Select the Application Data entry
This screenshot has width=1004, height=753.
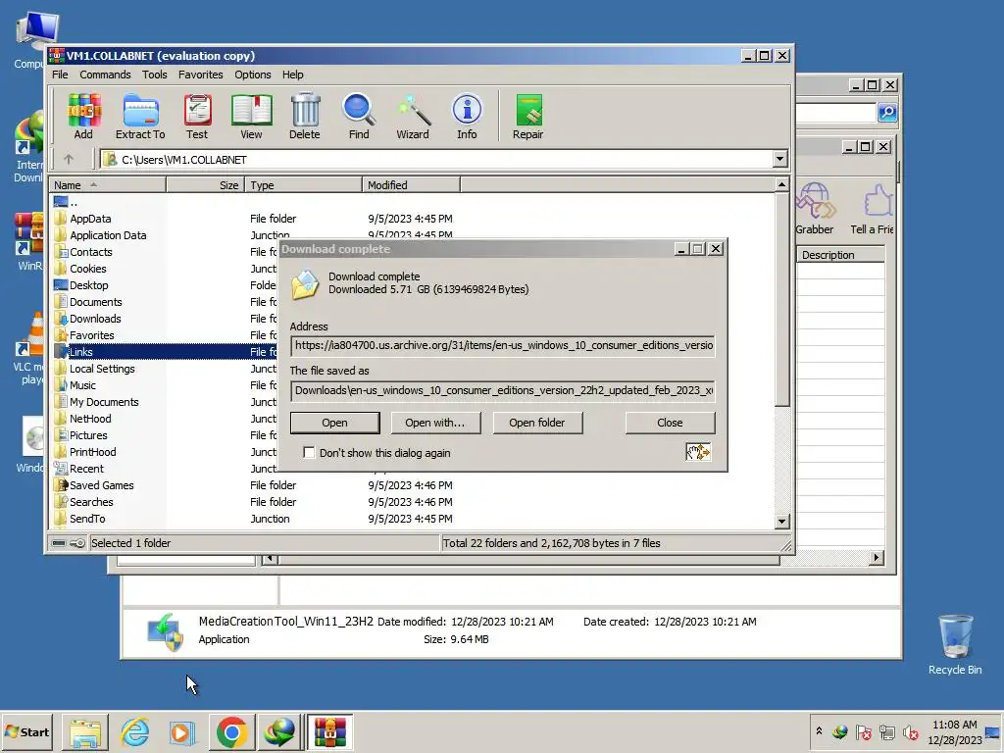tap(108, 235)
